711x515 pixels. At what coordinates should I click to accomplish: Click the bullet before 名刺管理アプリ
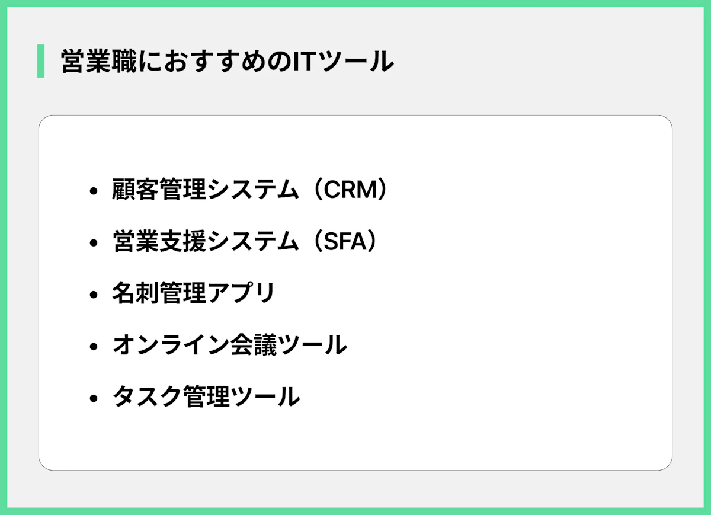tap(92, 295)
